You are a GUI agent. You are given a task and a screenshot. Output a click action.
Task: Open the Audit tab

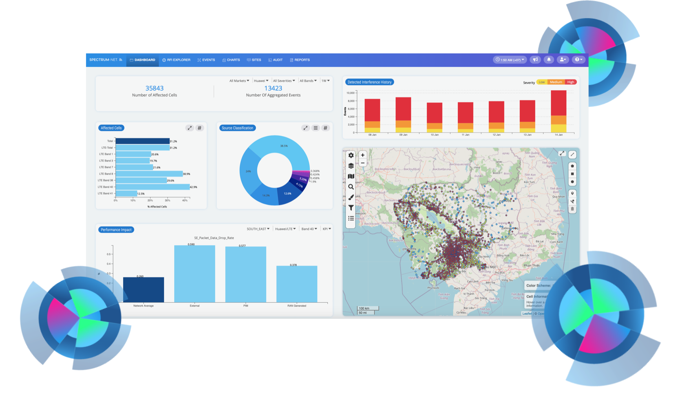point(275,60)
